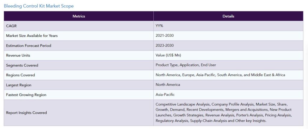308x129 pixels.
Task: Click the Asia-Pacific value in Fastest Growing row
Action: [165, 95]
